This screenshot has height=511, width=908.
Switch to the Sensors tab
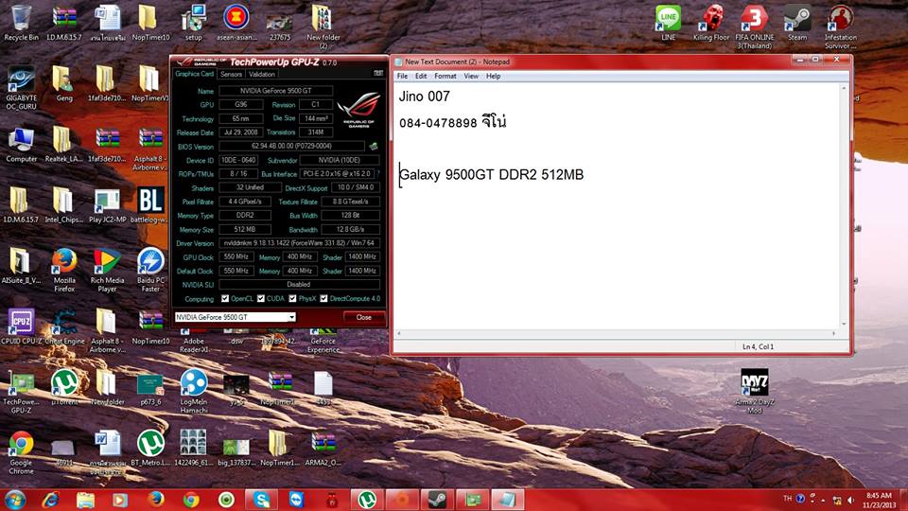231,74
